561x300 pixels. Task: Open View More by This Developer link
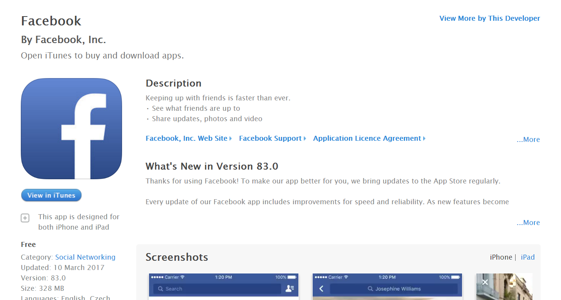point(490,18)
